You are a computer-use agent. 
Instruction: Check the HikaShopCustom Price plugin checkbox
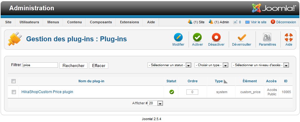pos(14,92)
